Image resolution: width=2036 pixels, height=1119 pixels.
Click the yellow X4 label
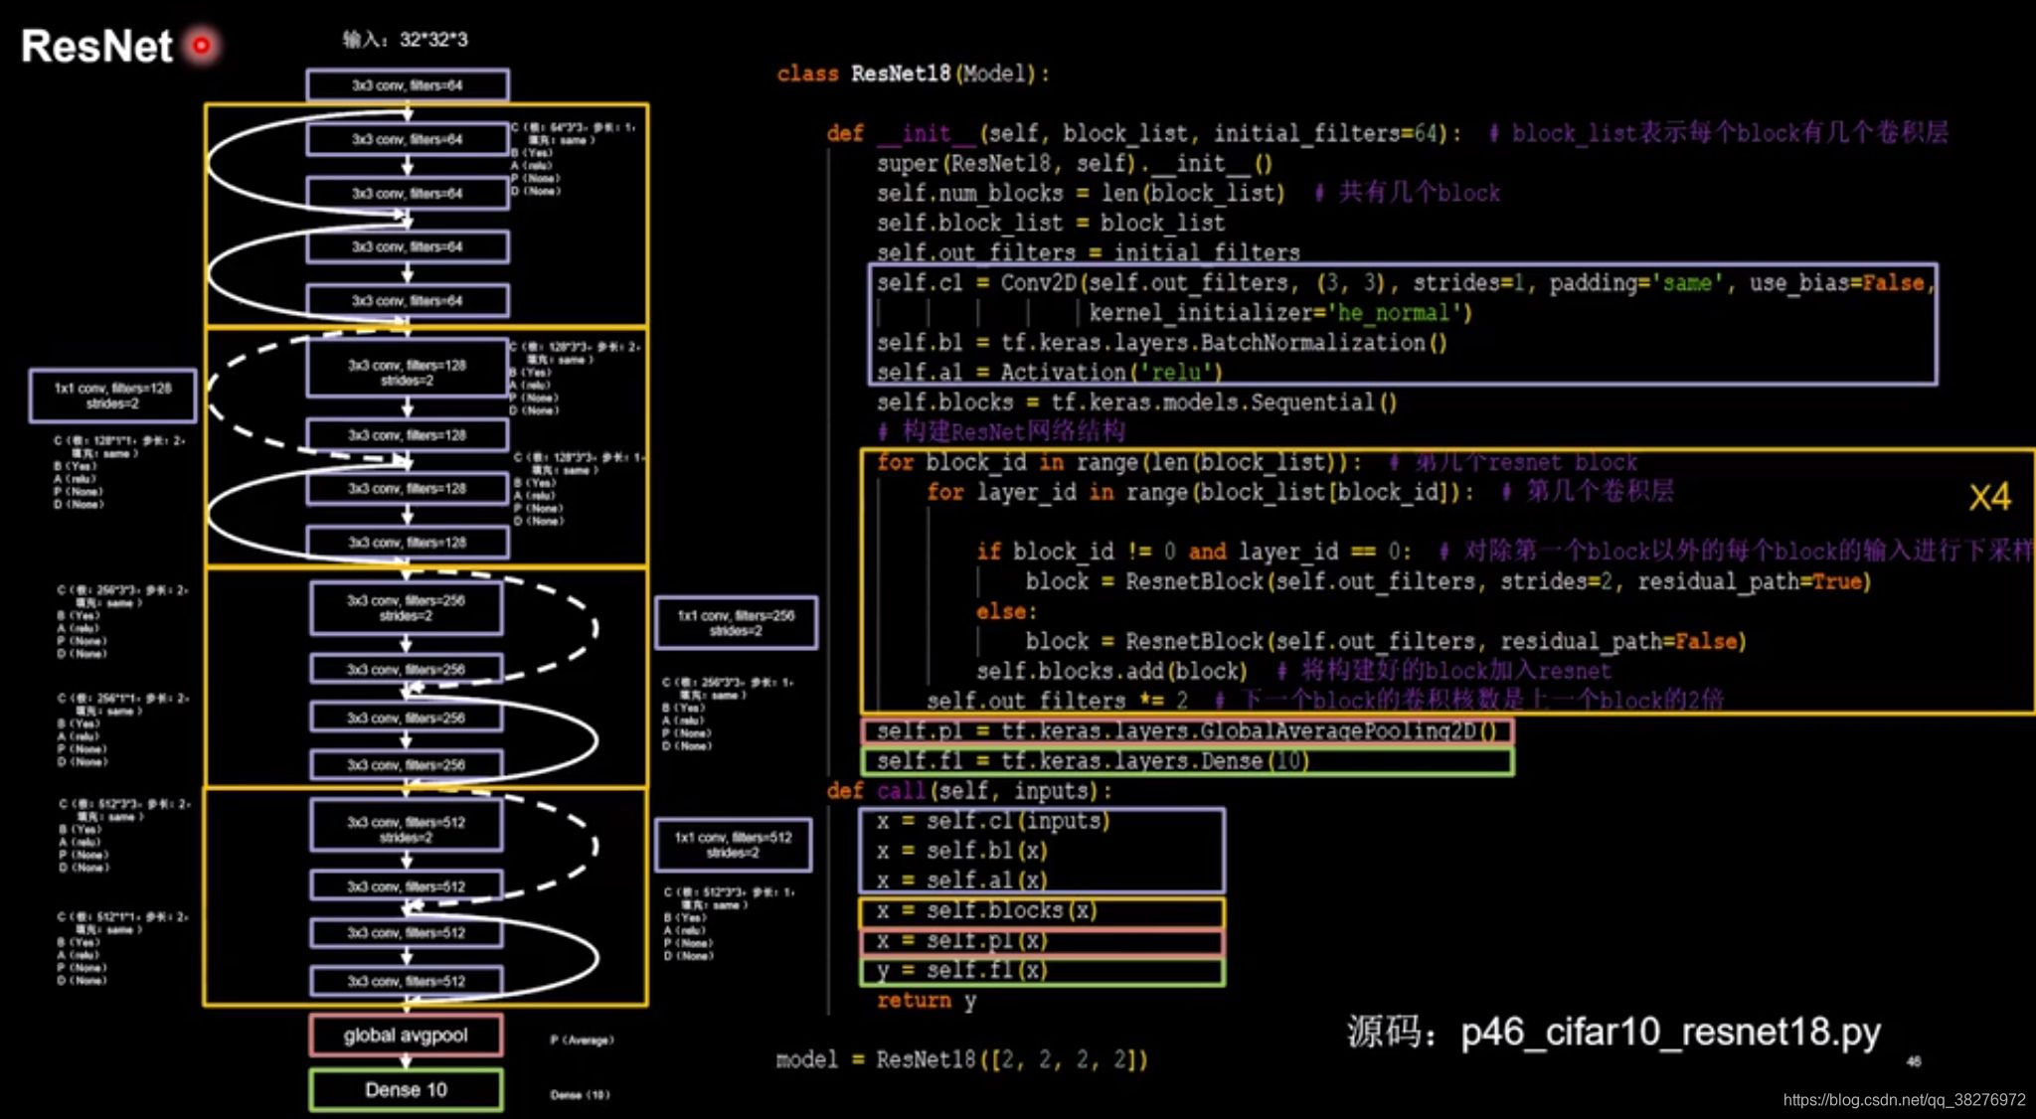(x=1989, y=497)
